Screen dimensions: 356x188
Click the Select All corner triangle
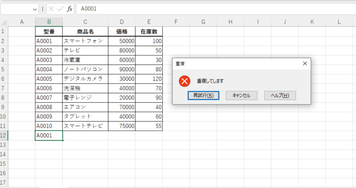tap(4, 22)
